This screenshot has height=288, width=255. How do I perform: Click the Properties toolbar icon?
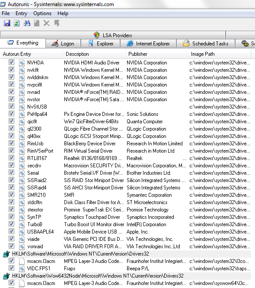[37, 23]
